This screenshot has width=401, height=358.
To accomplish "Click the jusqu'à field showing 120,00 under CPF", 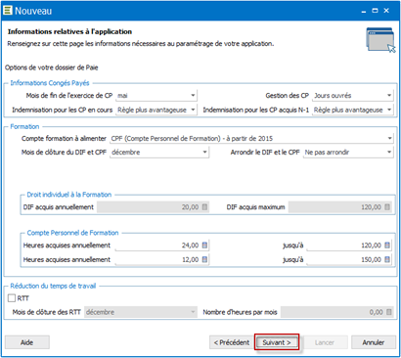I will point(349,246).
